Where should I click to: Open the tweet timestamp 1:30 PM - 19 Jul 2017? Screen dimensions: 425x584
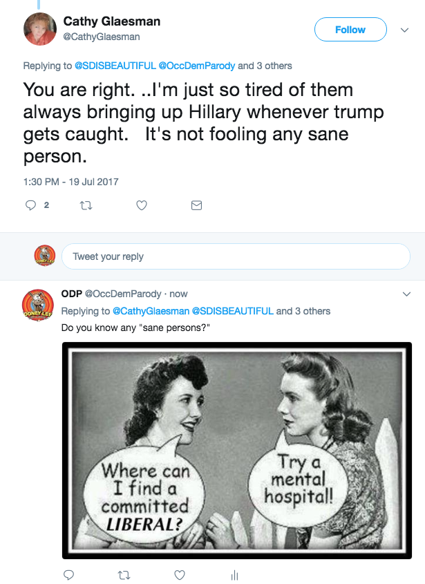pos(70,182)
